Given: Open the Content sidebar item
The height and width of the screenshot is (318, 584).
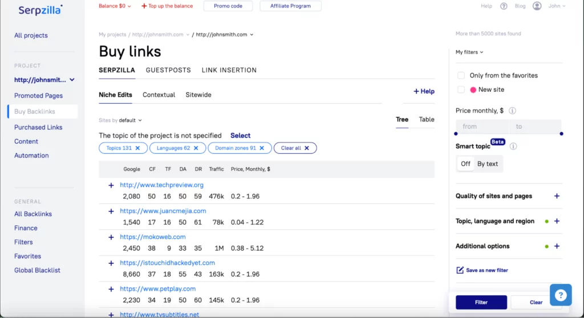Looking at the screenshot, I should (26, 141).
